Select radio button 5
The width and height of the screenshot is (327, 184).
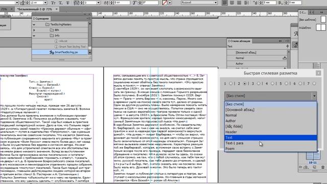coord(286,83)
